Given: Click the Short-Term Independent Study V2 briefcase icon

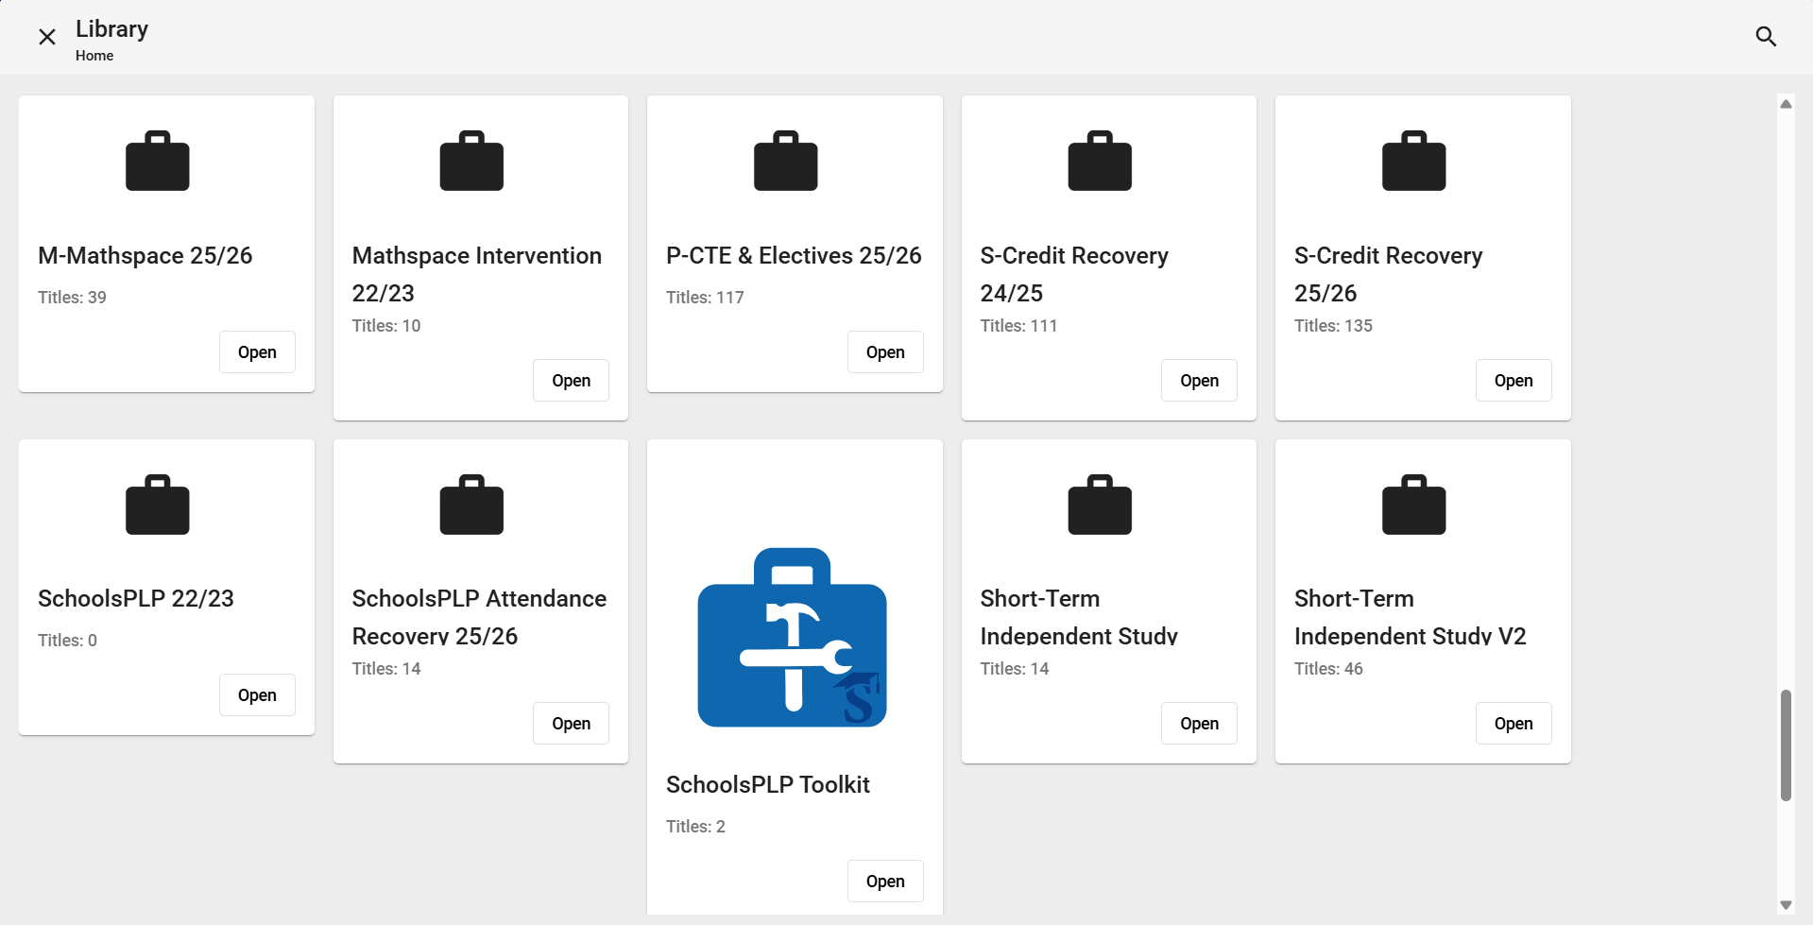Looking at the screenshot, I should (1414, 505).
